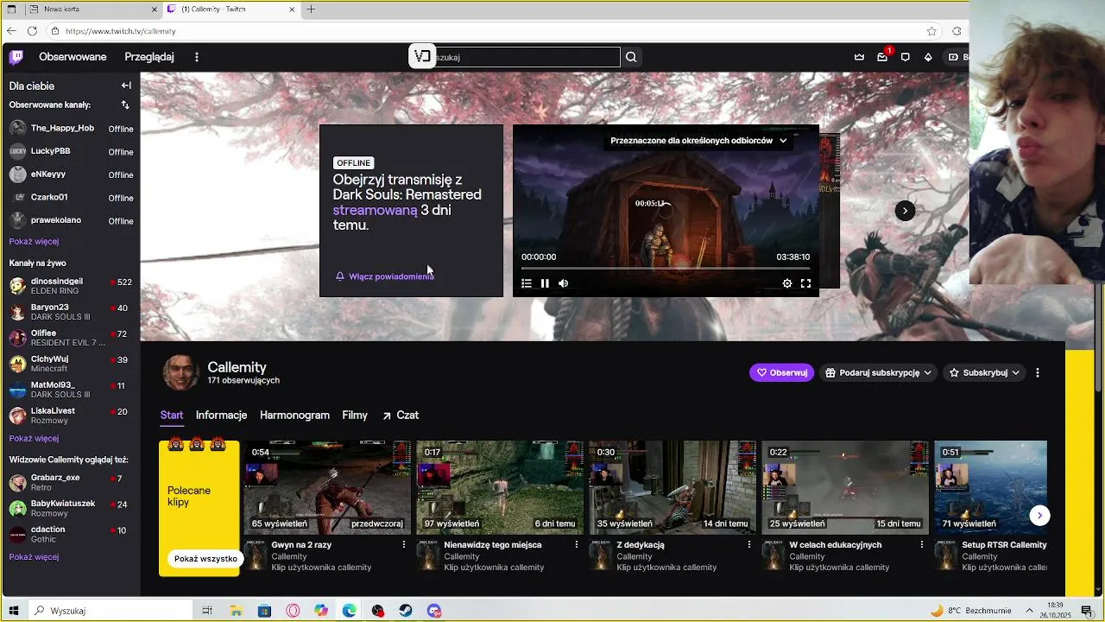Open options for 'W celach edukacyjnych' clip
Screen dimensions: 1105x622
[x=922, y=545]
